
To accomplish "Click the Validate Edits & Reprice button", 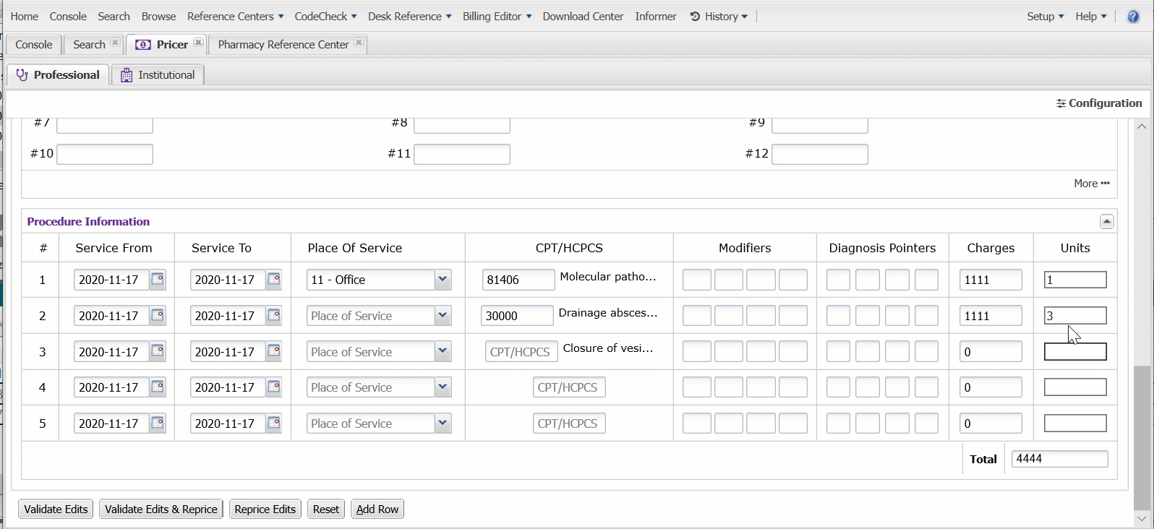I will [161, 509].
